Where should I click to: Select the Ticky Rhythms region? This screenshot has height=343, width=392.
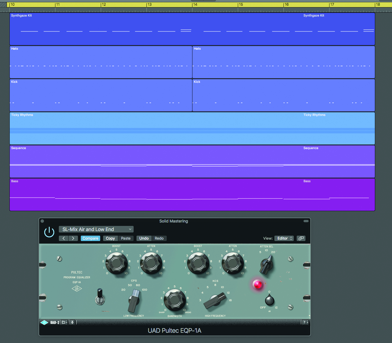[x=192, y=128]
